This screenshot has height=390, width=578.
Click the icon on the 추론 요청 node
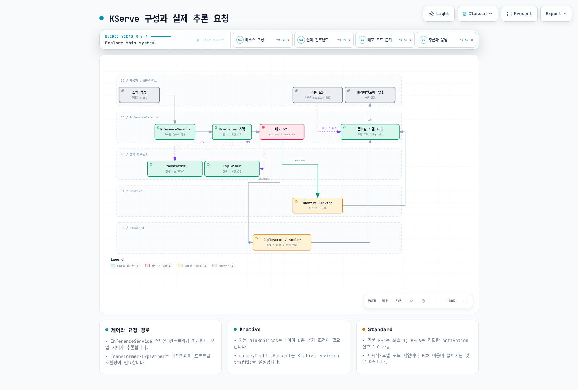pyautogui.click(x=296, y=91)
